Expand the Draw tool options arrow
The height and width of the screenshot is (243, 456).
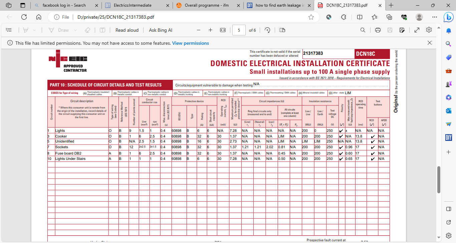point(75,30)
